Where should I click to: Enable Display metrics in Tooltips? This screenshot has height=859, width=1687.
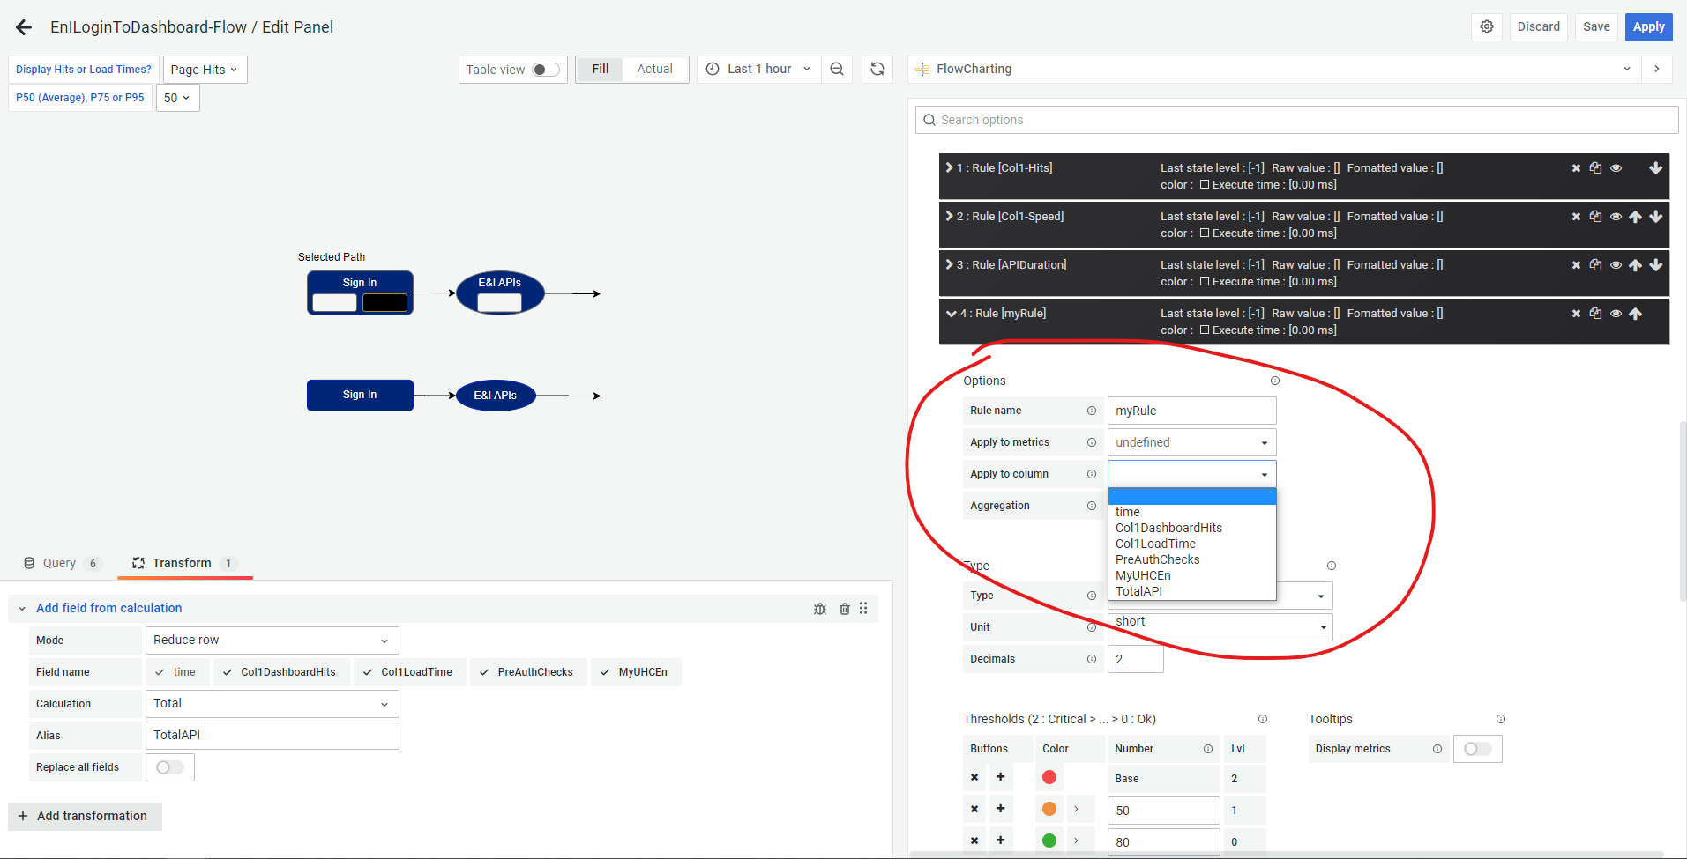tap(1477, 748)
